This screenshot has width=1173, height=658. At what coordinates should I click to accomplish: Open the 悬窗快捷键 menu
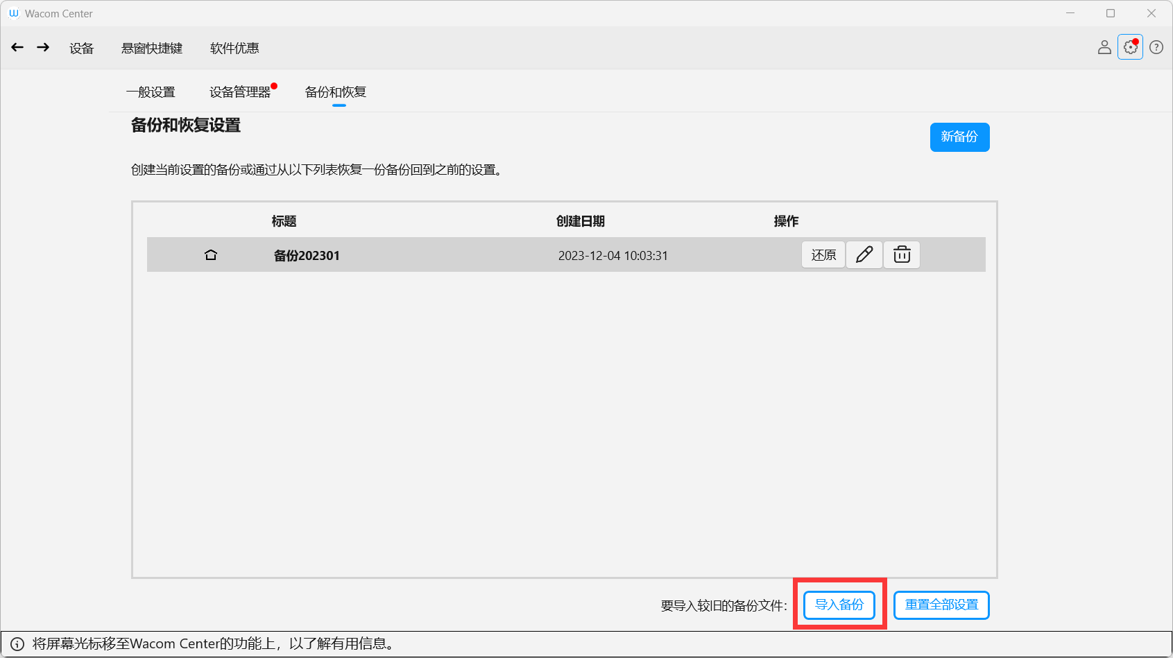(152, 48)
